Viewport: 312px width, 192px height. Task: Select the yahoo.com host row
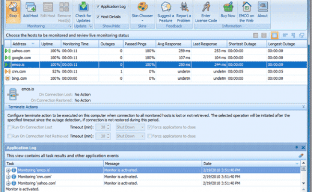click(156, 51)
